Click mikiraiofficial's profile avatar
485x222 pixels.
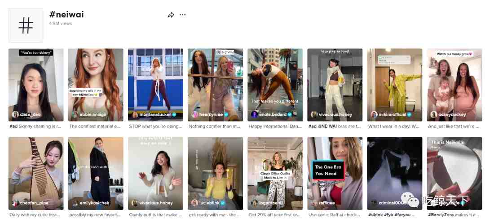[x=374, y=115]
